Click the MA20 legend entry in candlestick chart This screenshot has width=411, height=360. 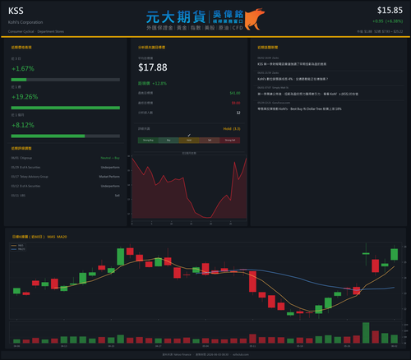click(x=18, y=249)
